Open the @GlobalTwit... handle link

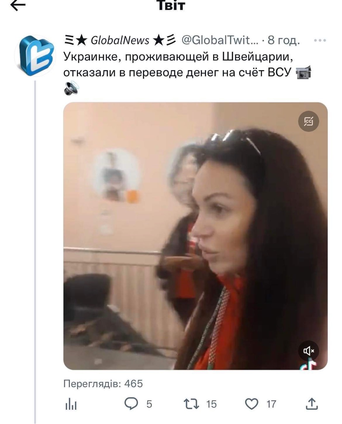[x=220, y=40]
